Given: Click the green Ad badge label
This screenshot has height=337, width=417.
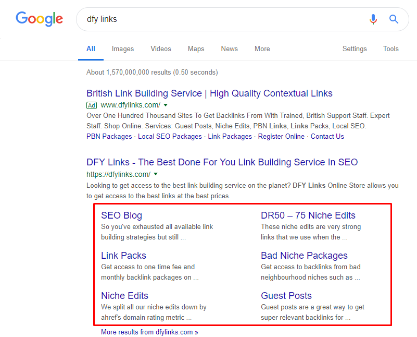Looking at the screenshot, I should point(92,105).
